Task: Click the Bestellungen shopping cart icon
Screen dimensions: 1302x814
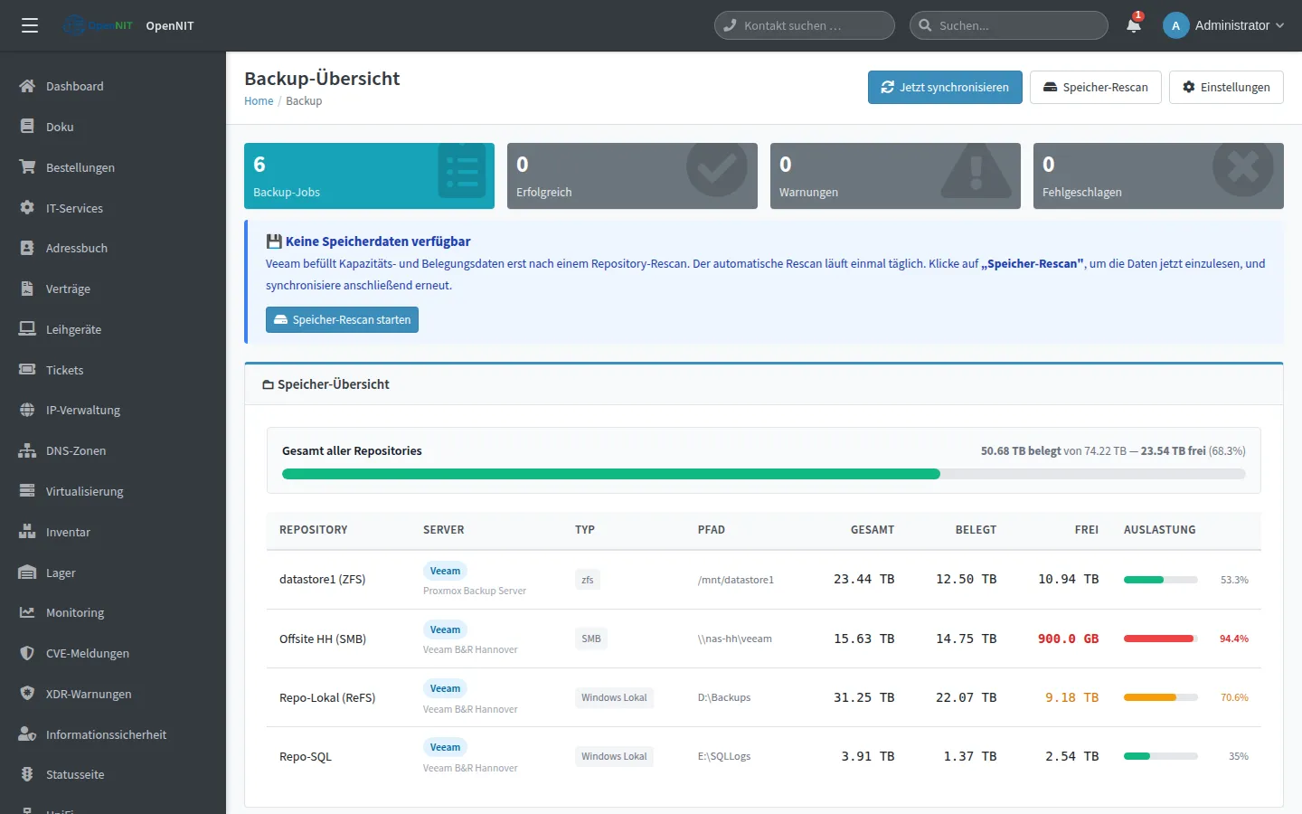Action: coord(27,167)
